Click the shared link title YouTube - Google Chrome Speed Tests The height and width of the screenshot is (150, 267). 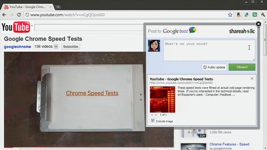[181, 79]
